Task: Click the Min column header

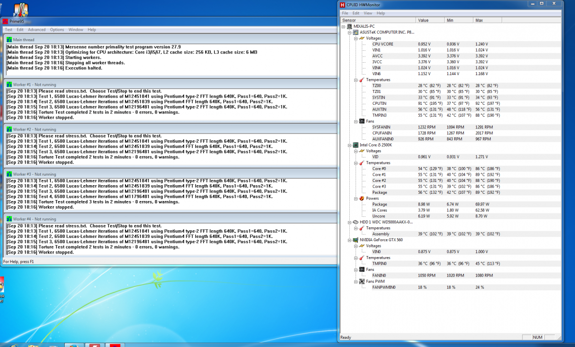Action: coord(459,20)
